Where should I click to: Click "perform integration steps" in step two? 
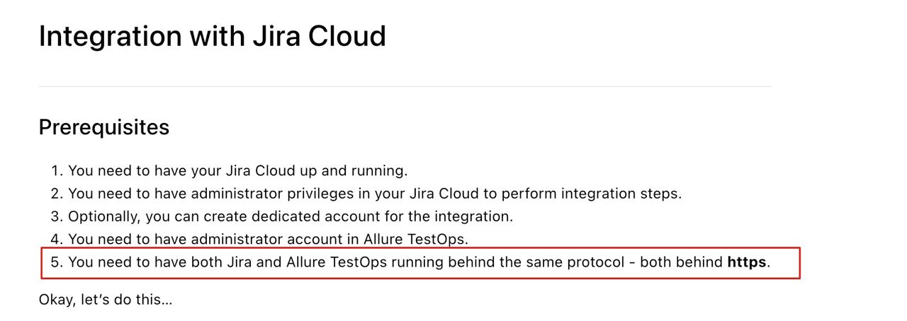click(x=597, y=193)
